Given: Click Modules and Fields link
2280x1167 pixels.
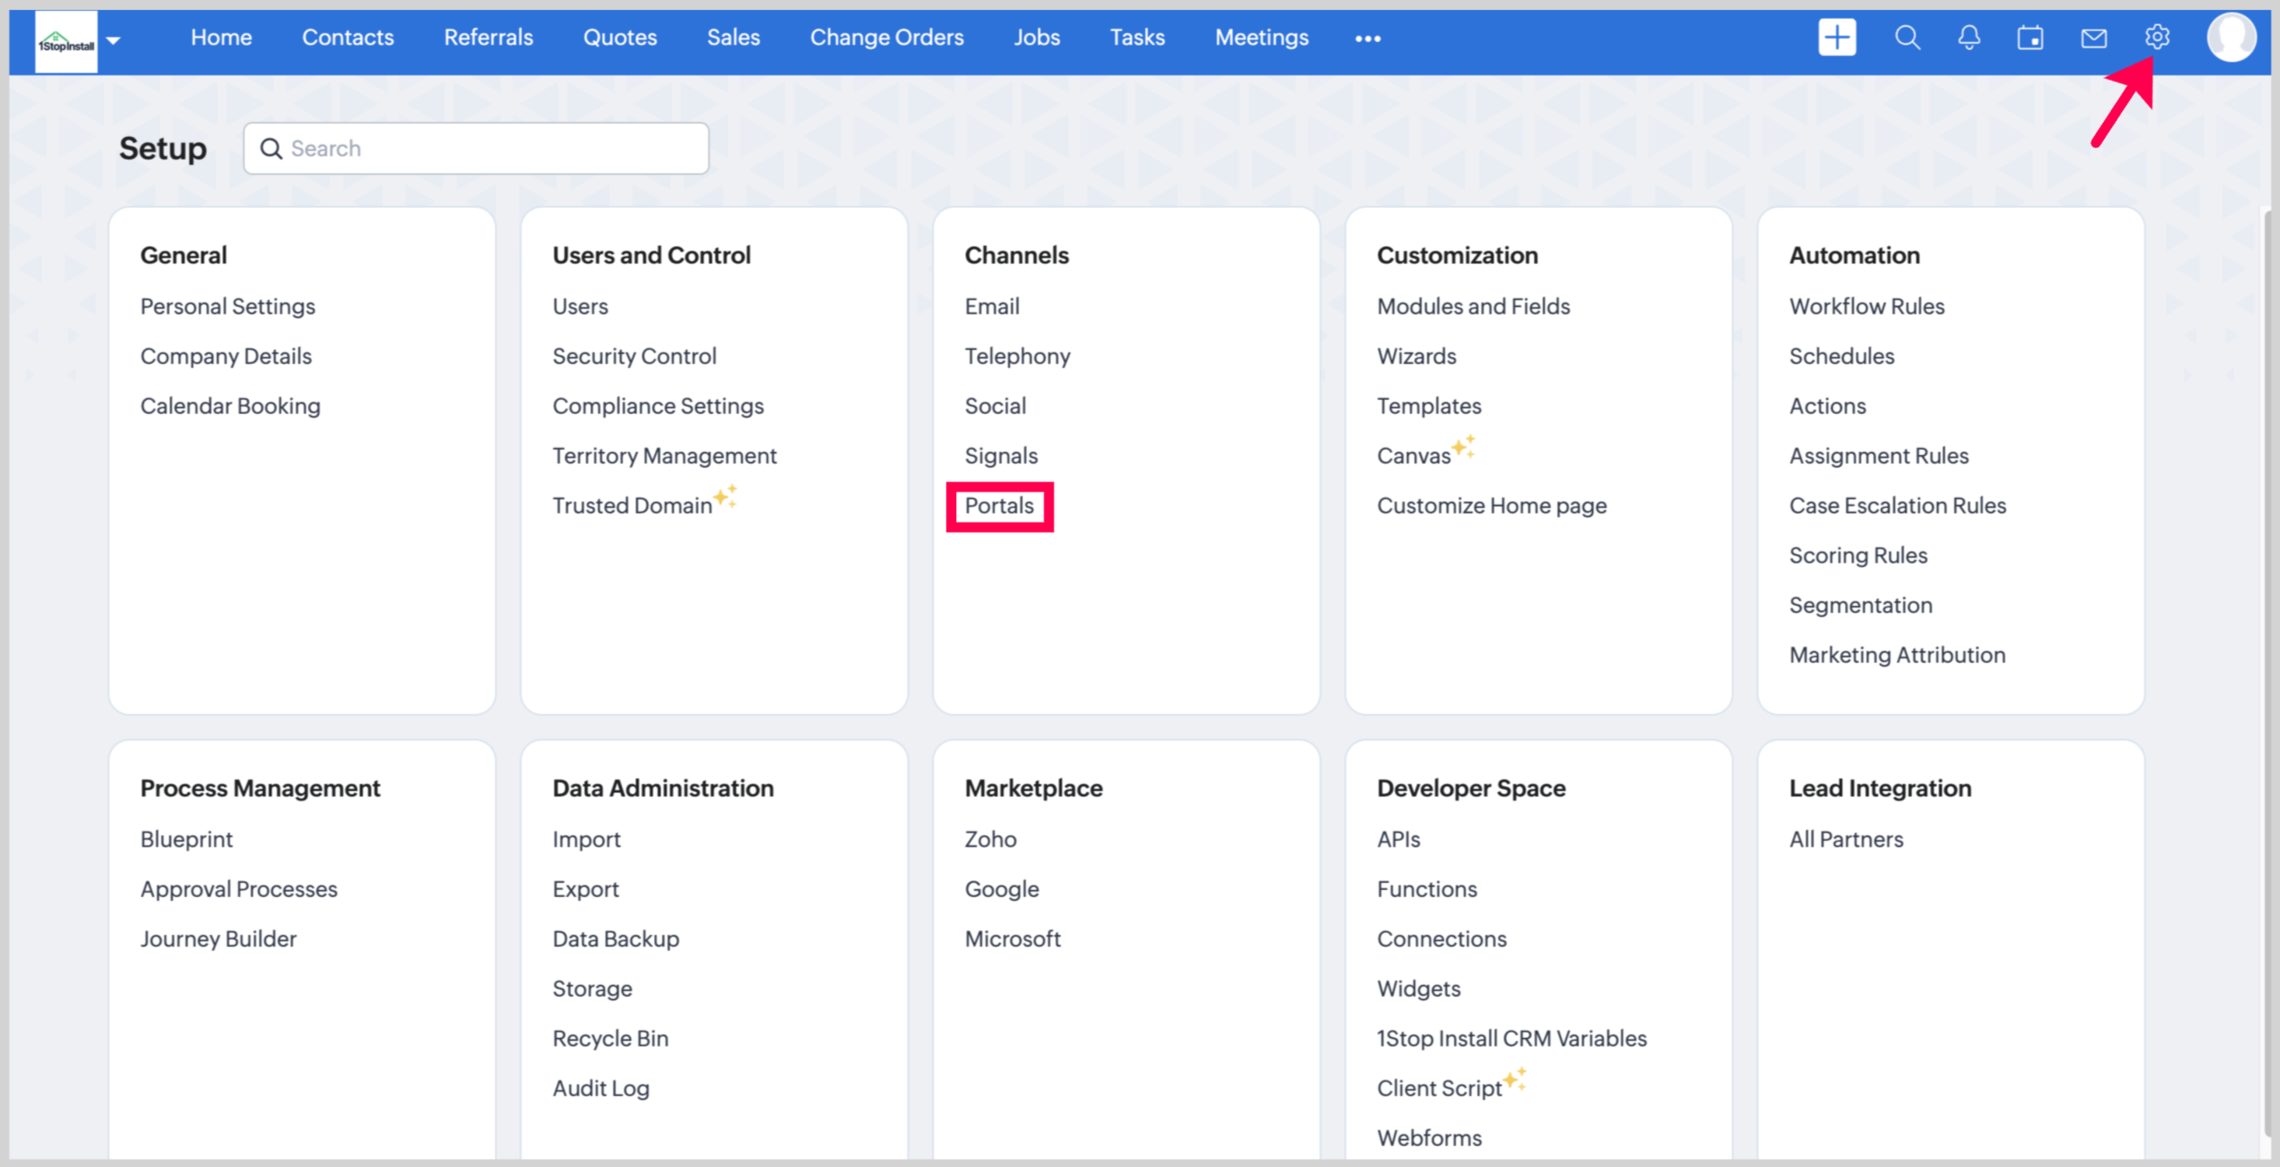Looking at the screenshot, I should (1473, 307).
